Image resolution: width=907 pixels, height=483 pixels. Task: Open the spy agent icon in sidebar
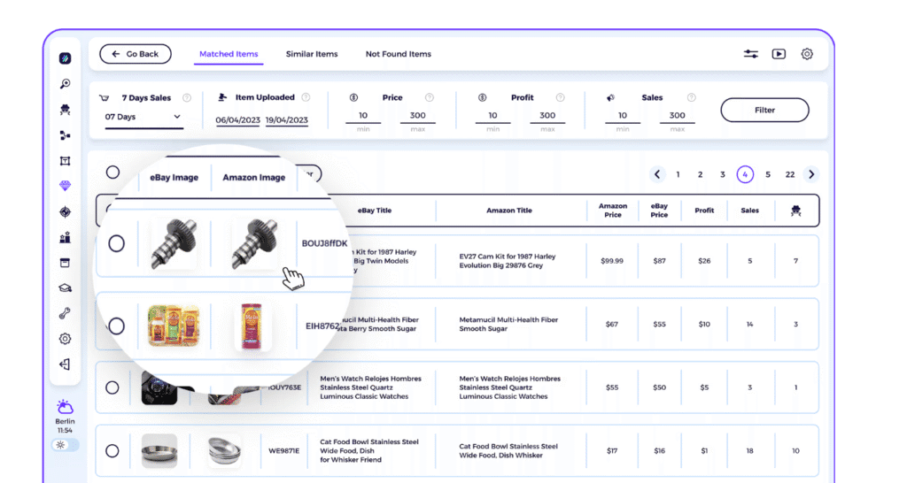[65, 110]
